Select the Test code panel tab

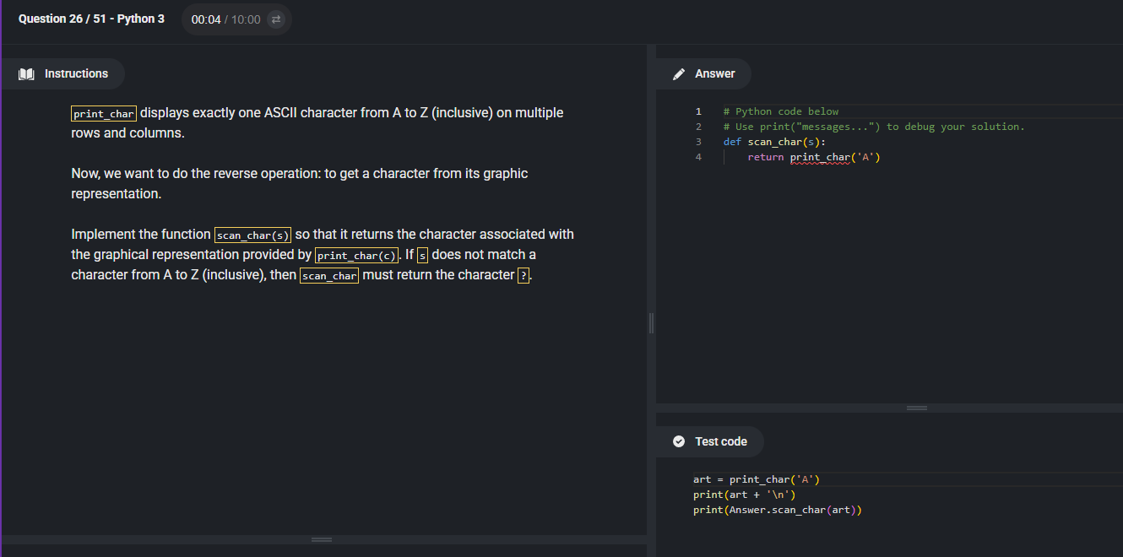click(710, 441)
